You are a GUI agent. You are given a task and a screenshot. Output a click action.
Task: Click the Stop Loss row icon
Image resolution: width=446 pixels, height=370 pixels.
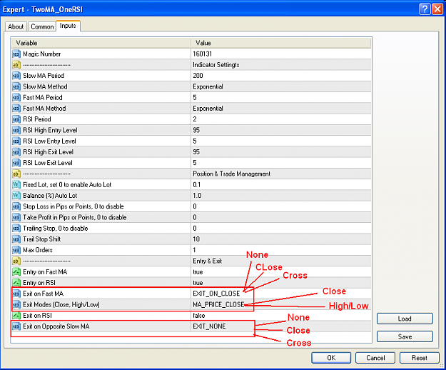pos(16,206)
